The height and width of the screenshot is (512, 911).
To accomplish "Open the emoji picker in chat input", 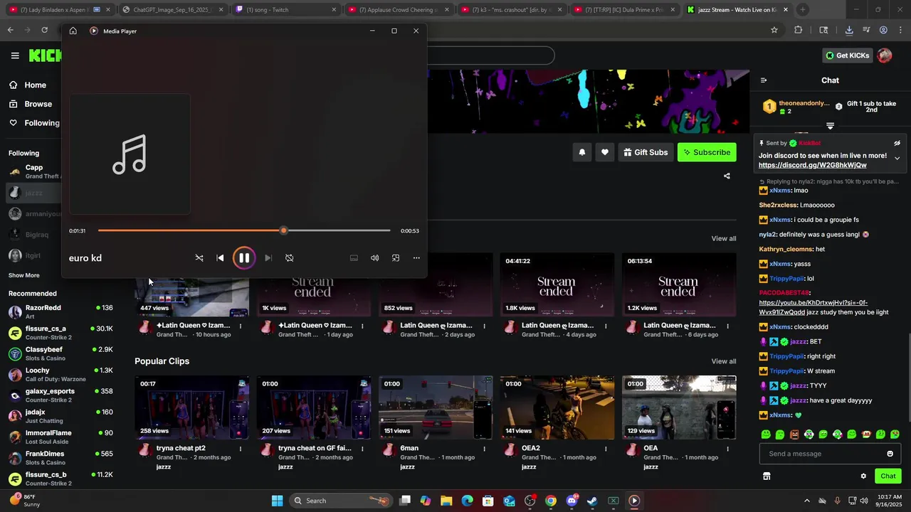I will click(890, 454).
